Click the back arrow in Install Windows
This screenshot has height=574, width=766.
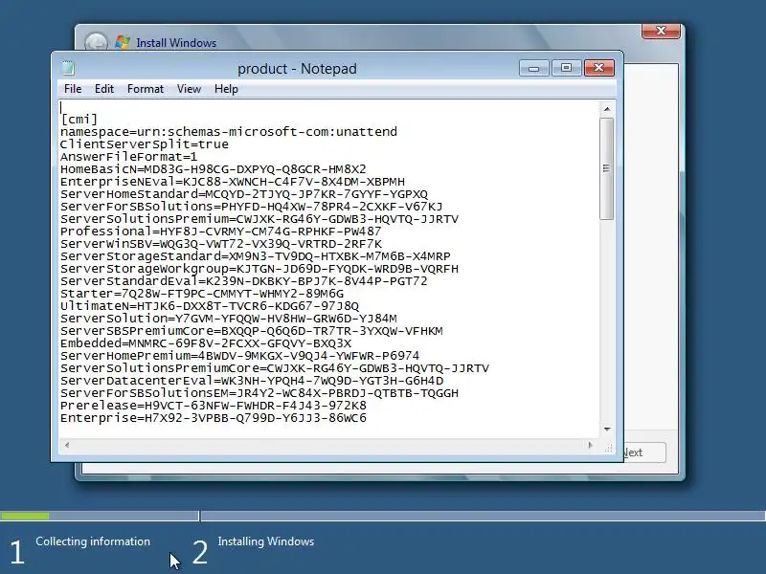pyautogui.click(x=96, y=42)
